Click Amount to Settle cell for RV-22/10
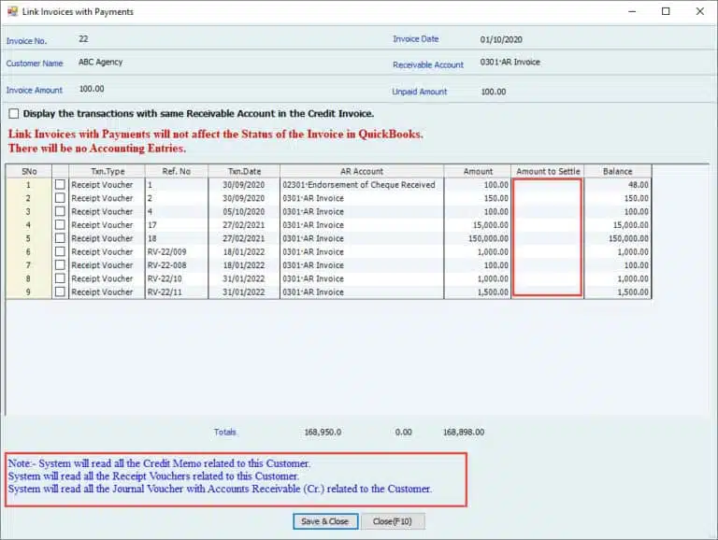 click(547, 278)
